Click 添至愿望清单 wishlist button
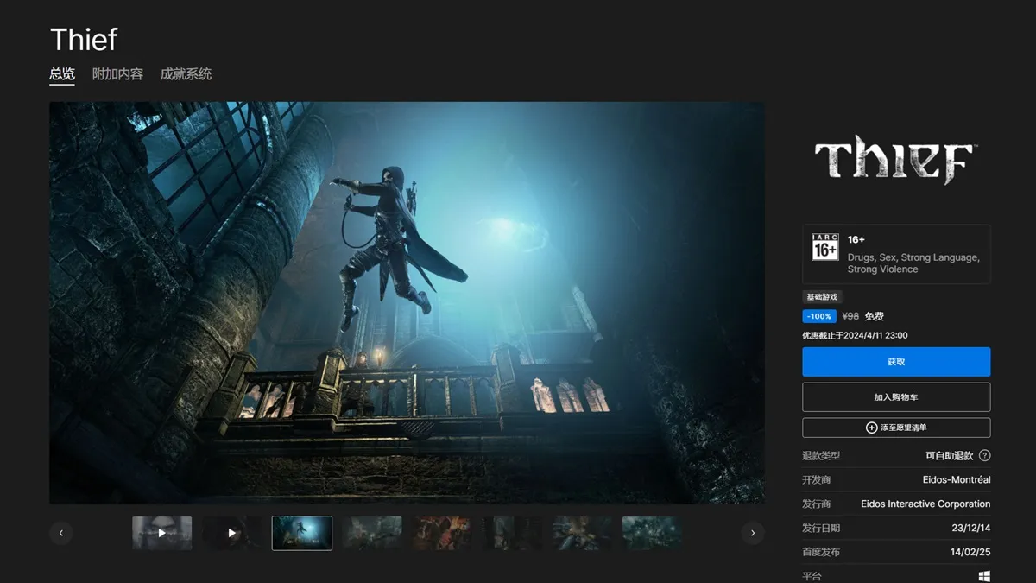 point(896,428)
